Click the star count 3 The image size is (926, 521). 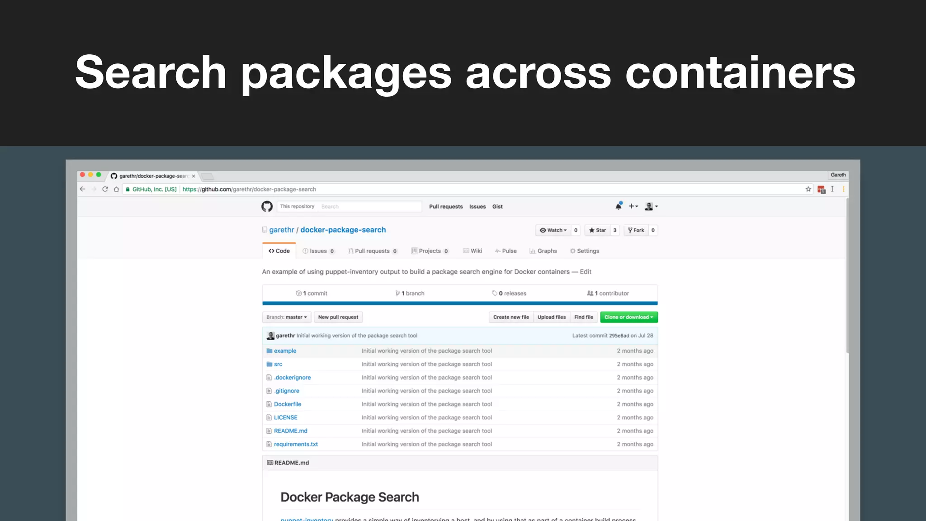pos(615,230)
